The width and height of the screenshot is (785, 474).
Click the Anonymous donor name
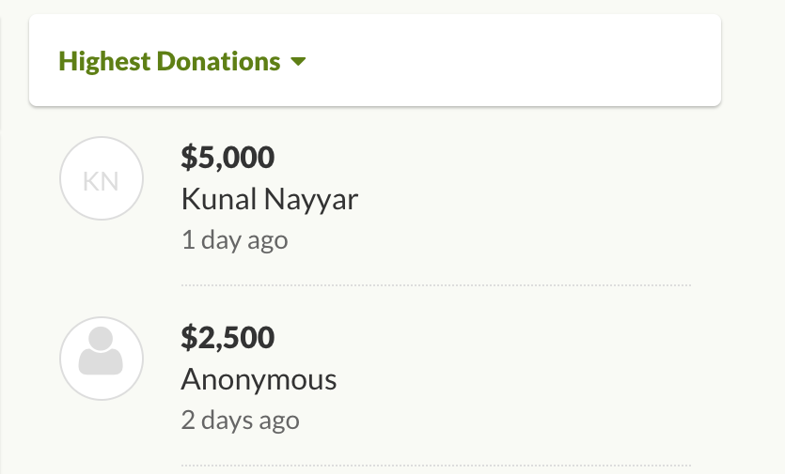[x=259, y=379]
